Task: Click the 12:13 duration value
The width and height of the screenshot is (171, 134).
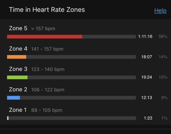Action: pos(147,98)
